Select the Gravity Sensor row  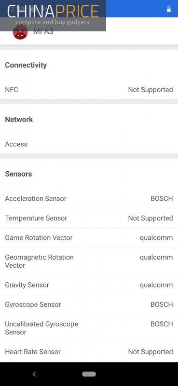tap(89, 285)
